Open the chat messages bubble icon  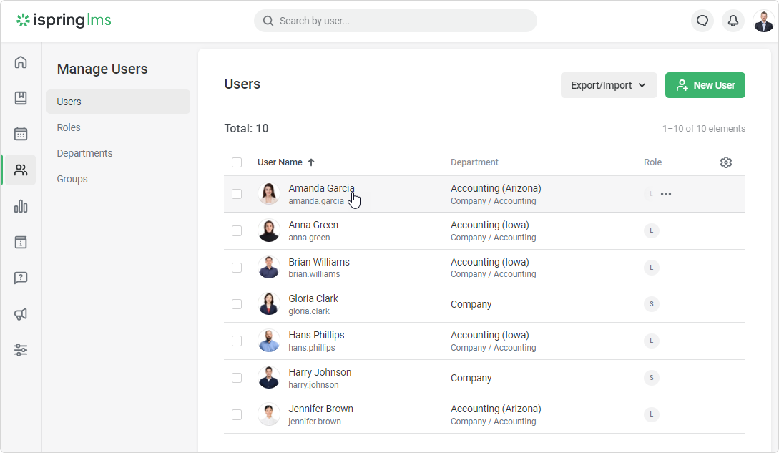pos(702,21)
